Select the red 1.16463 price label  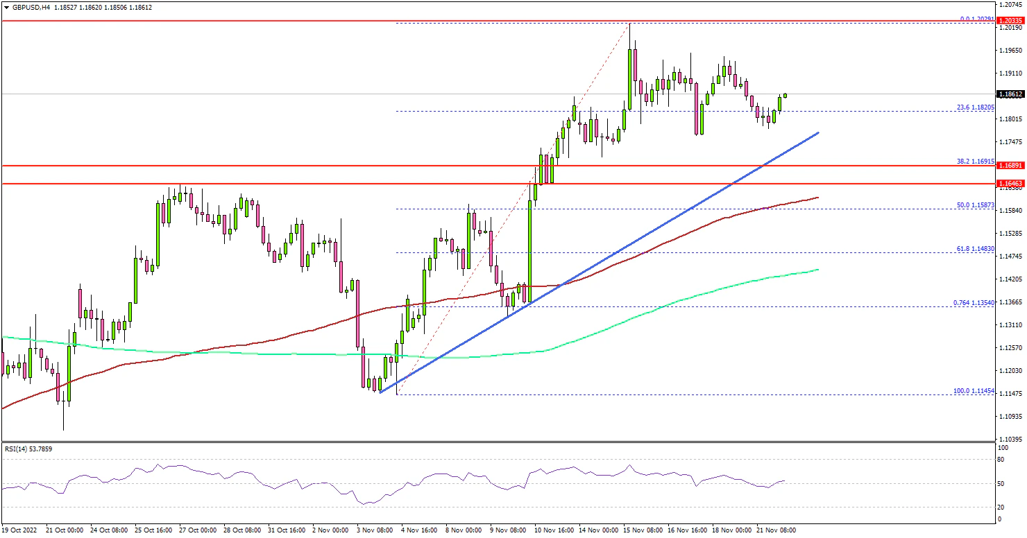pos(1010,184)
